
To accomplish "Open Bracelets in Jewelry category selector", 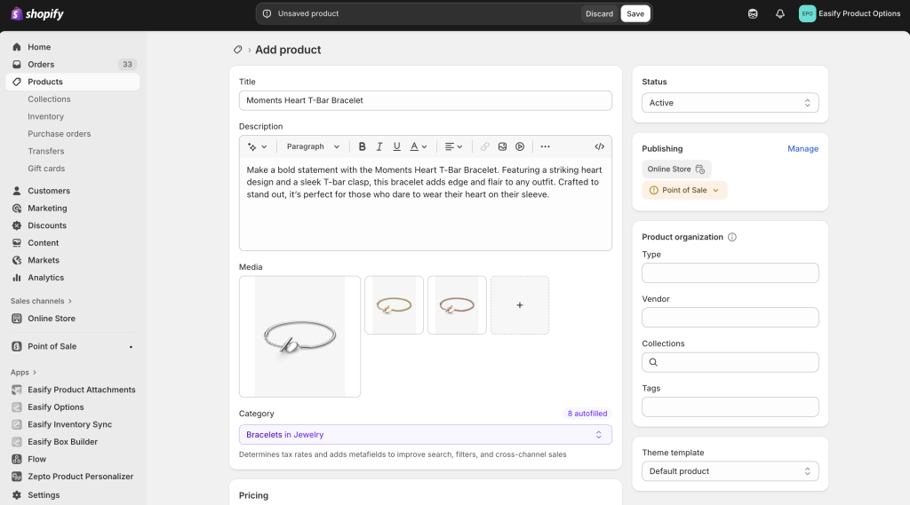I will (x=426, y=435).
